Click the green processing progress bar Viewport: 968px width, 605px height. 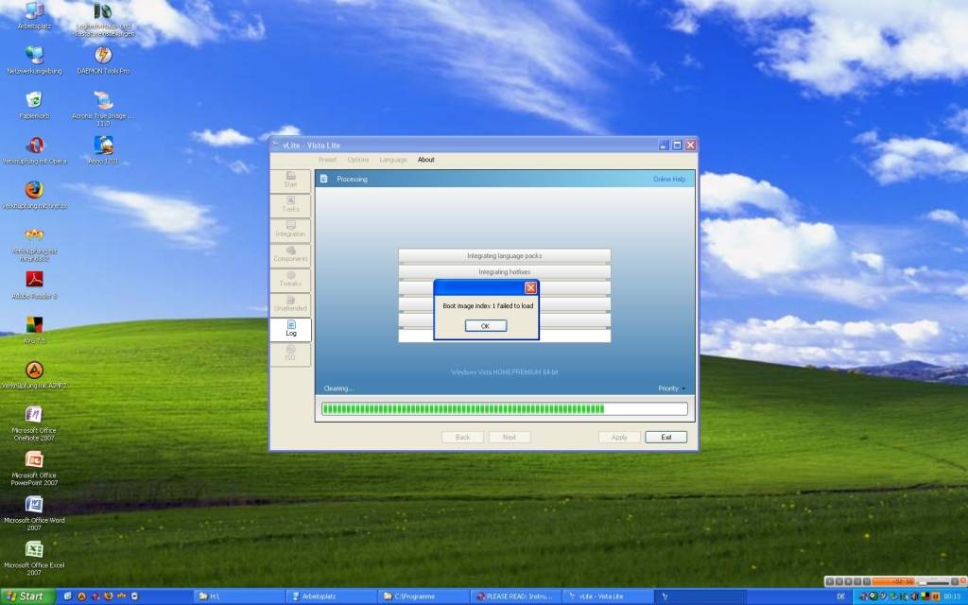coord(505,408)
